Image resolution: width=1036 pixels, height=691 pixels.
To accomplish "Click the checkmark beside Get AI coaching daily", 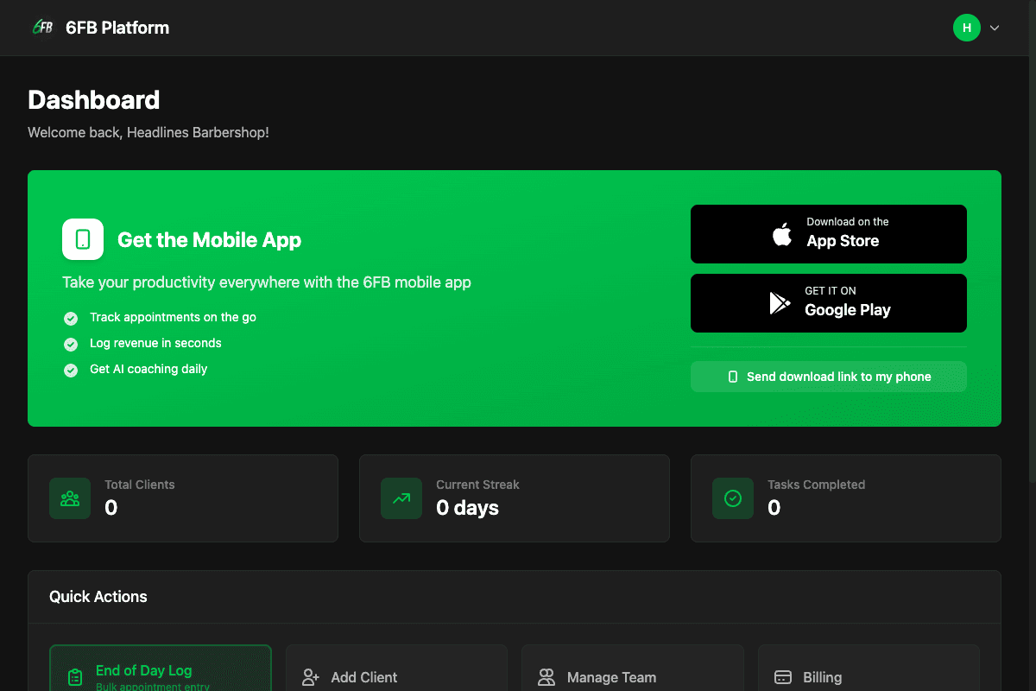I will [70, 369].
